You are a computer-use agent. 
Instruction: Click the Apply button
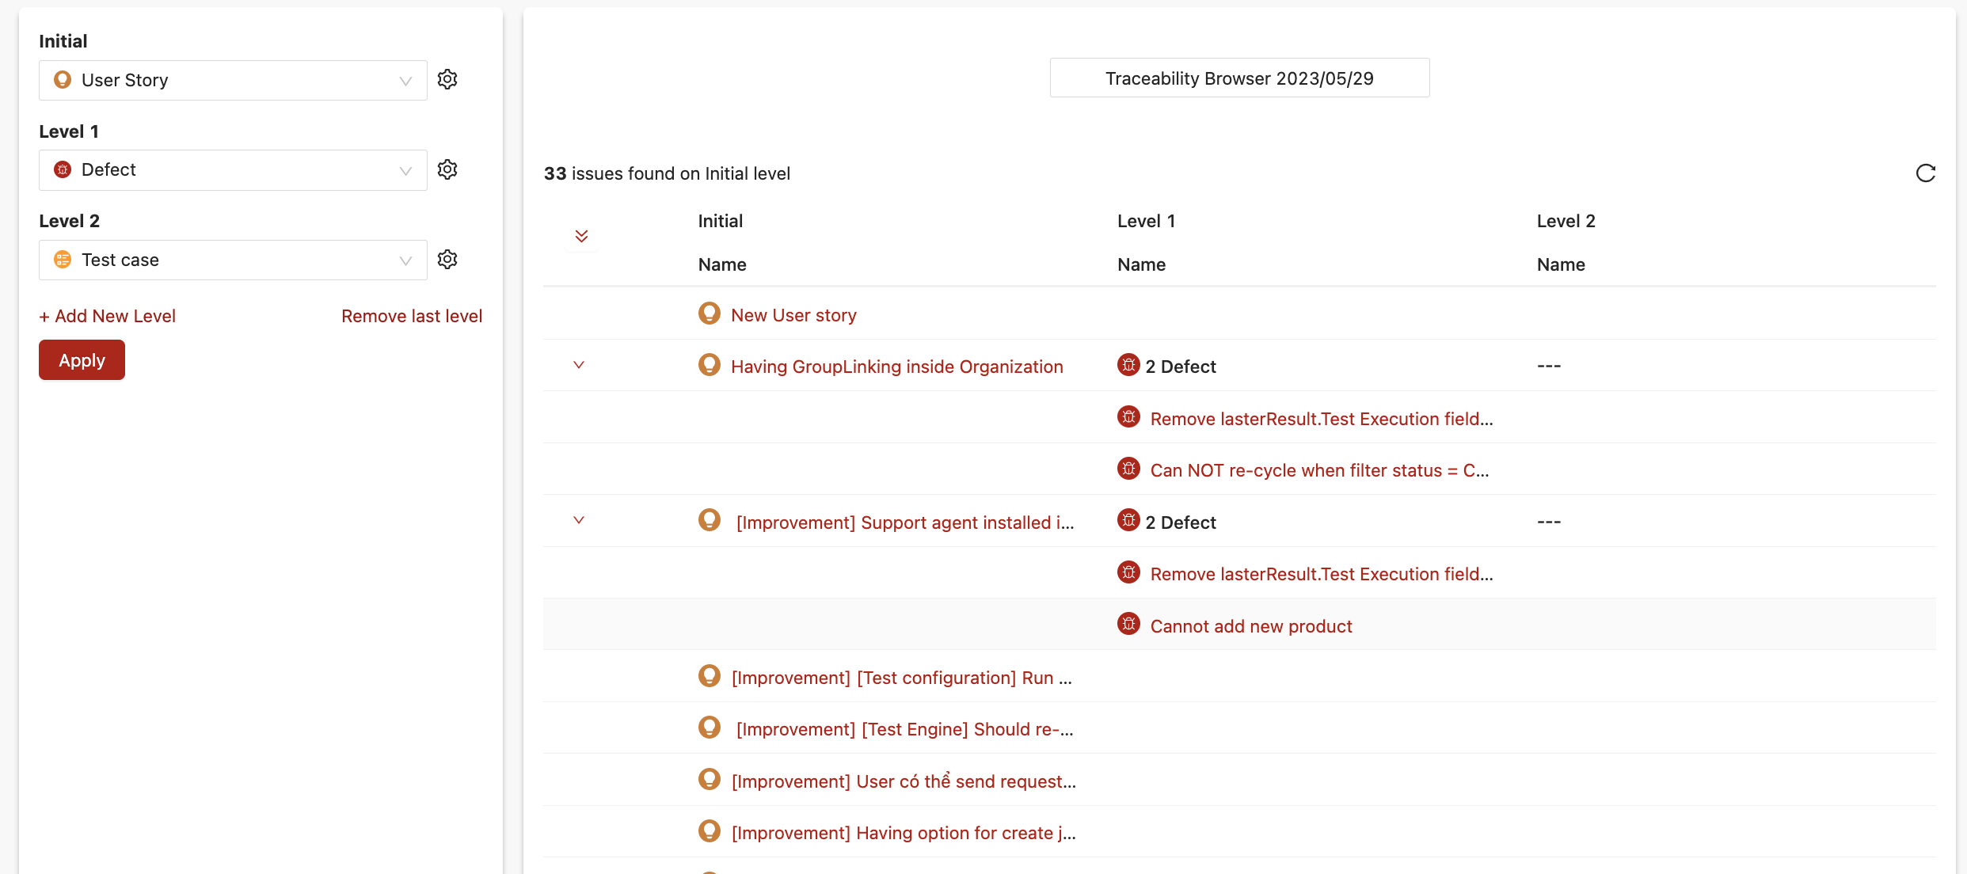click(x=82, y=360)
